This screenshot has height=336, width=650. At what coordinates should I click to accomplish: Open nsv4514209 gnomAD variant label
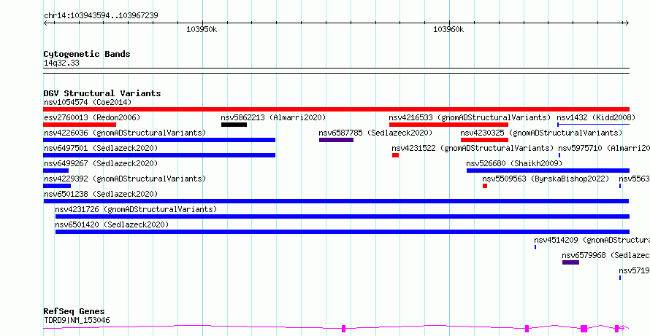[592, 240]
